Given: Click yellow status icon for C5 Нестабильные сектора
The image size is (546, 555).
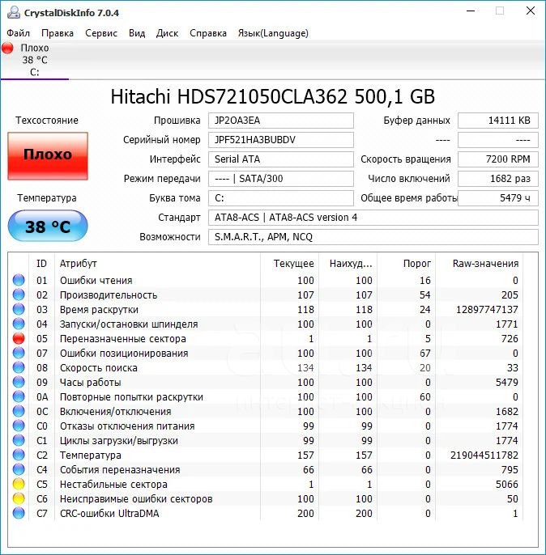Looking at the screenshot, I should 19,484.
